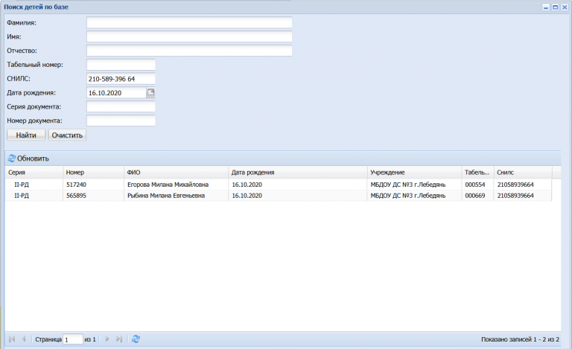This screenshot has width=572, height=349.
Task: Click the Очистить clear button
Action: tap(67, 135)
